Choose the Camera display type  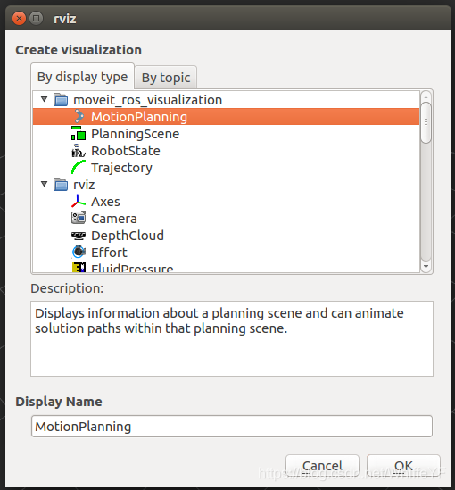pyautogui.click(x=114, y=219)
